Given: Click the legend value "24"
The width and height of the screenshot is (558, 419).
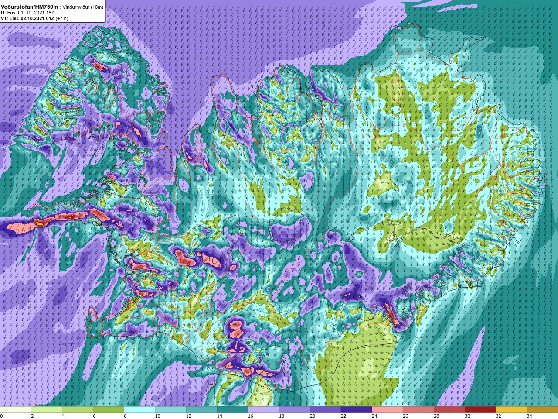Looking at the screenshot, I should click(x=374, y=416).
